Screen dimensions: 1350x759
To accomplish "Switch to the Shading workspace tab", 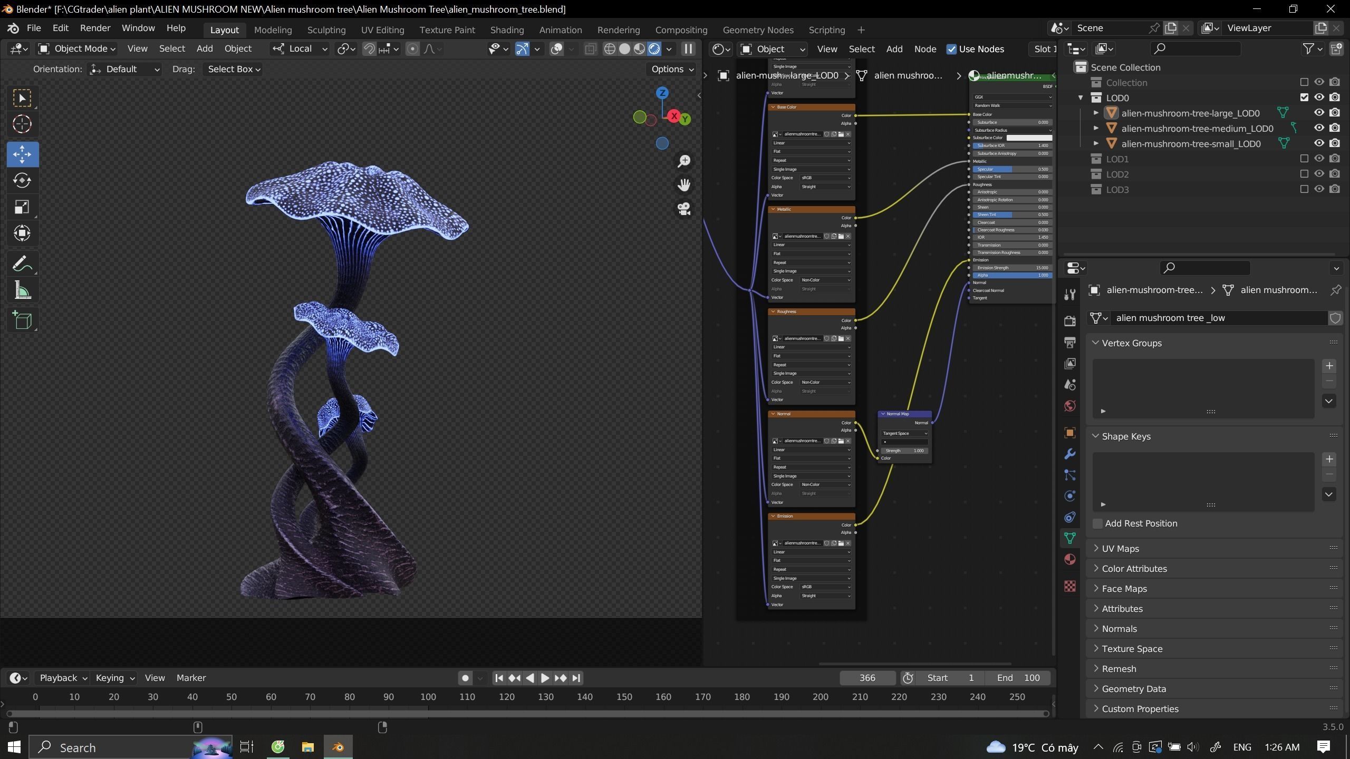I will (507, 30).
